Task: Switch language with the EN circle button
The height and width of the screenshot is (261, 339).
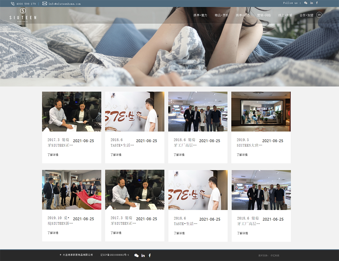Action: click(x=319, y=15)
